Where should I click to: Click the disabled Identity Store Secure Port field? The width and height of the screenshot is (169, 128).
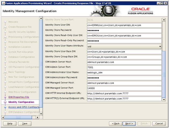[x=124, y=20]
